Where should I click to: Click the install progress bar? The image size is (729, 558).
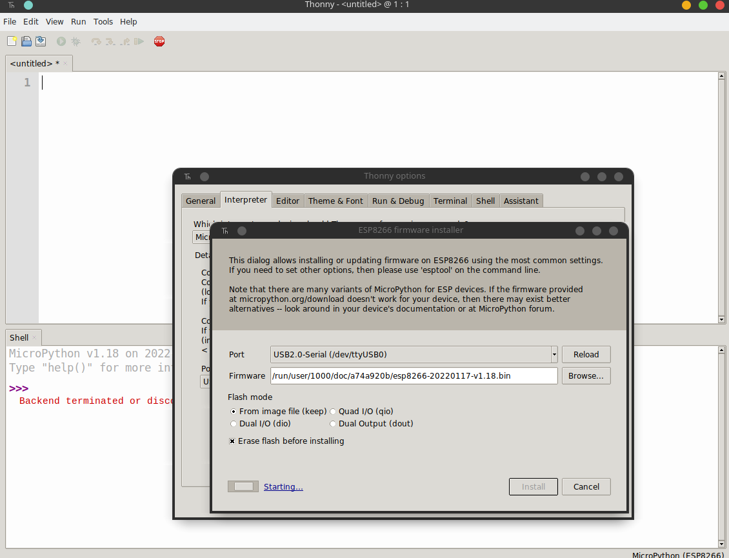(x=243, y=487)
